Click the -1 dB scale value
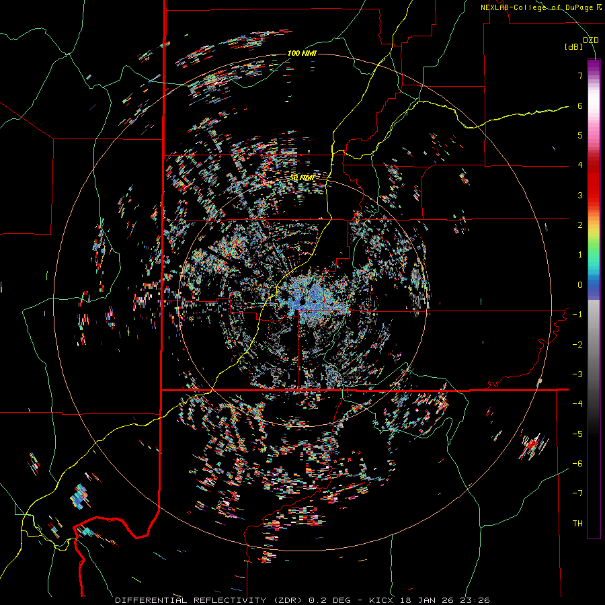 pyautogui.click(x=577, y=315)
